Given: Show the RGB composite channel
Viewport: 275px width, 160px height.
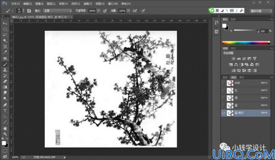Looking at the screenshot, I should pos(224,83).
